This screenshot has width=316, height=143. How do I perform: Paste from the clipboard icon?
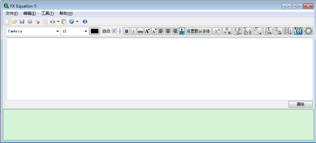click(x=64, y=22)
